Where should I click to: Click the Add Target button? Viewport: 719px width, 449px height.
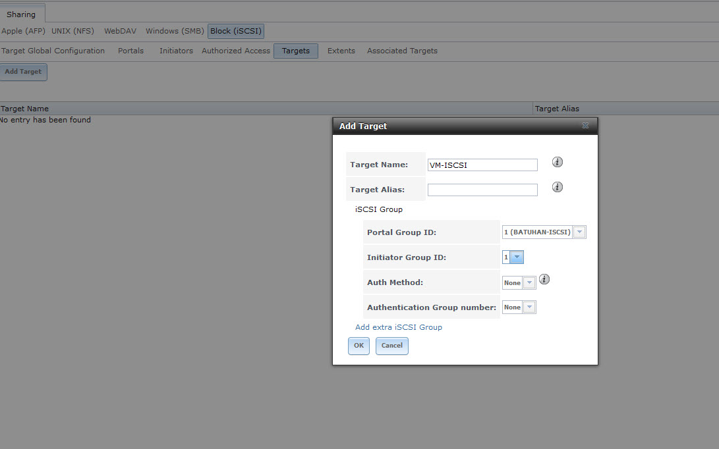click(23, 72)
